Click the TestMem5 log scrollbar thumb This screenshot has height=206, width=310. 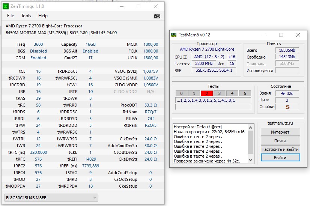[x=250, y=142]
